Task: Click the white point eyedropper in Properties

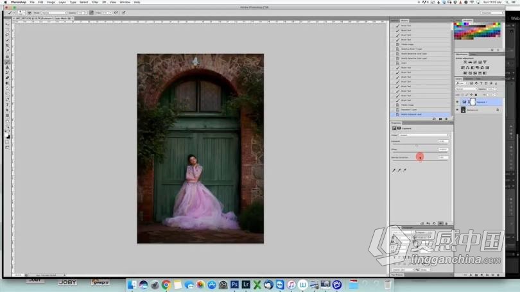Action: pyautogui.click(x=404, y=170)
